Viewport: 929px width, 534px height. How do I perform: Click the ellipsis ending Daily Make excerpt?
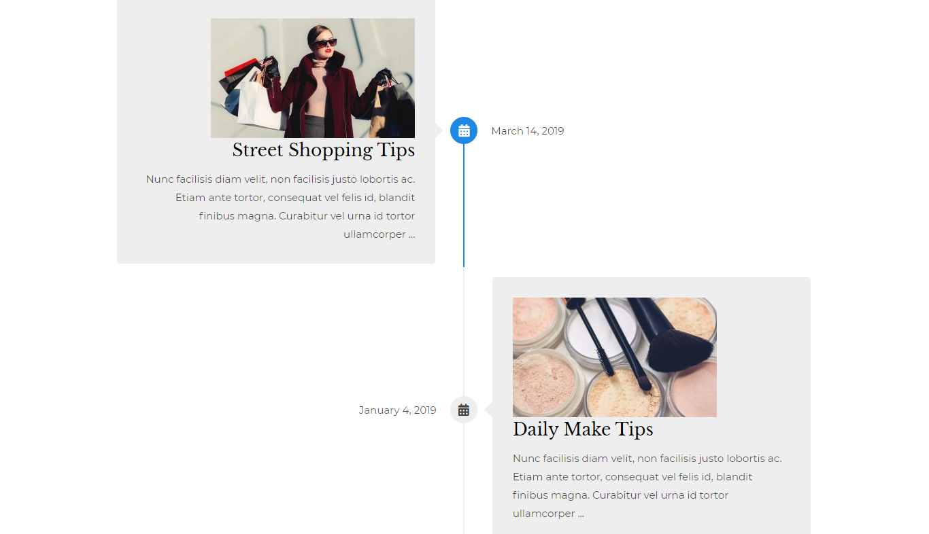(581, 514)
